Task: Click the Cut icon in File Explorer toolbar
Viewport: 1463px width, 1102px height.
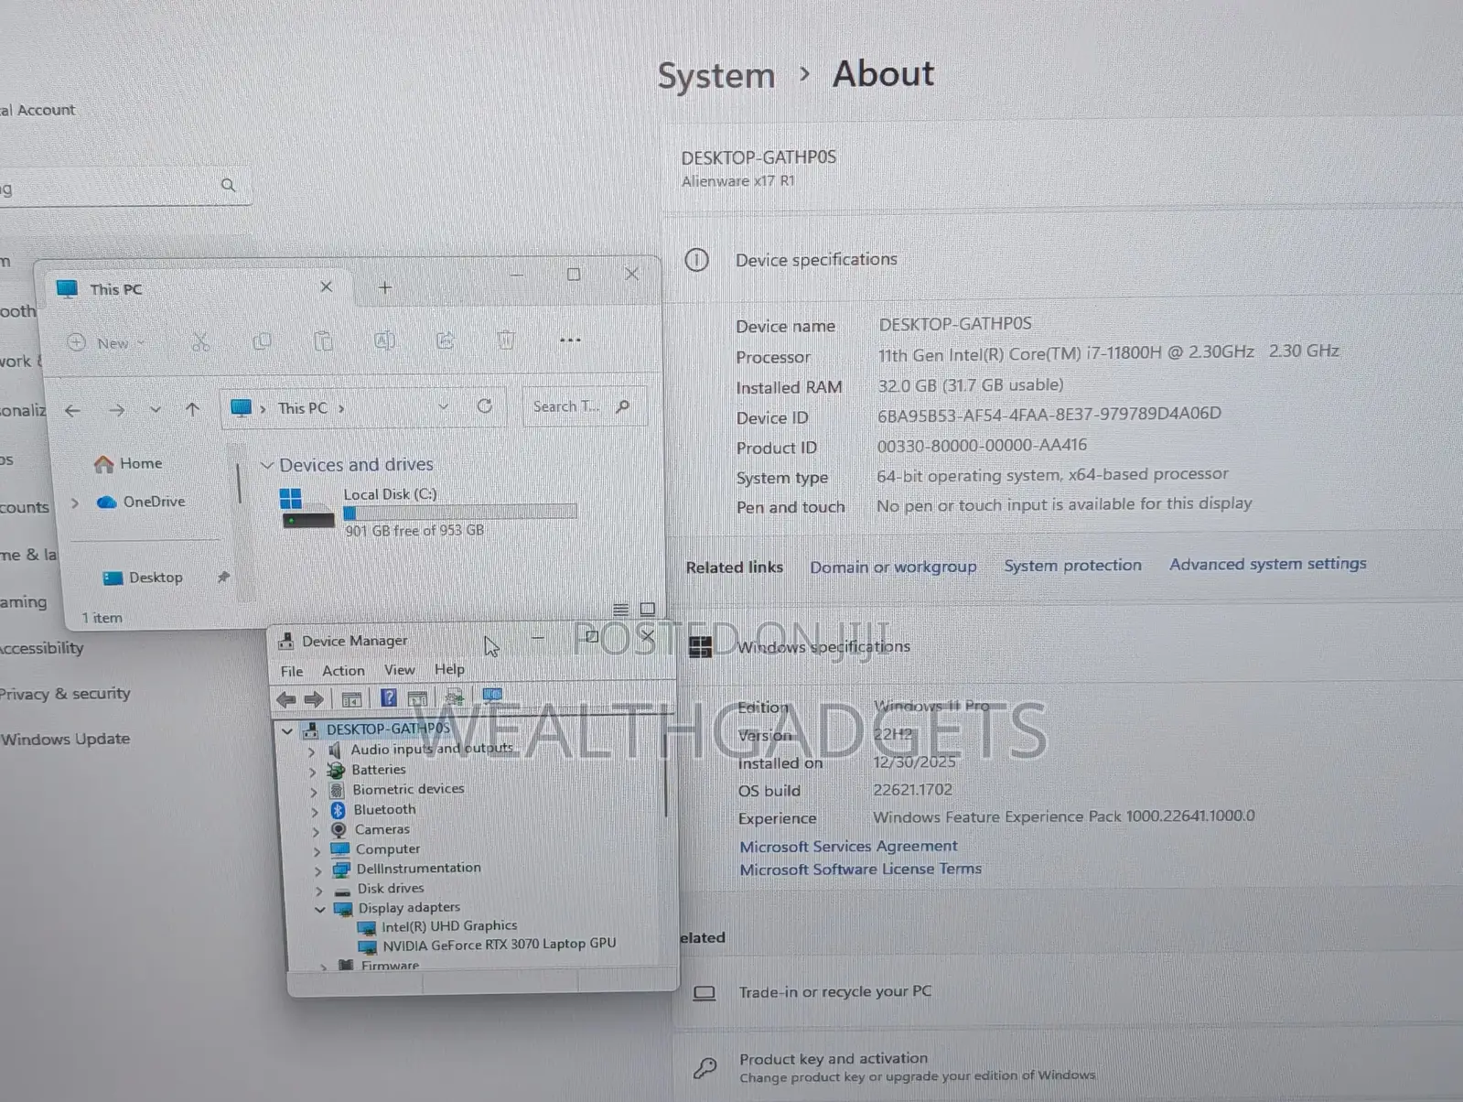Action: pyautogui.click(x=200, y=342)
